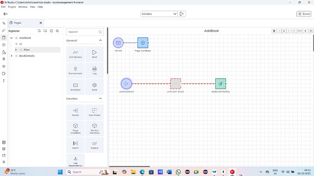Open Pages view in left sidebar
Image resolution: width=314 pixels, height=176 pixels.
4,37
